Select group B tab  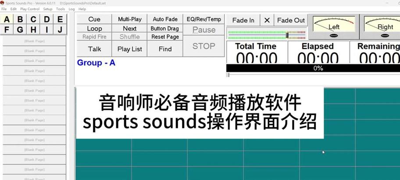20,19
